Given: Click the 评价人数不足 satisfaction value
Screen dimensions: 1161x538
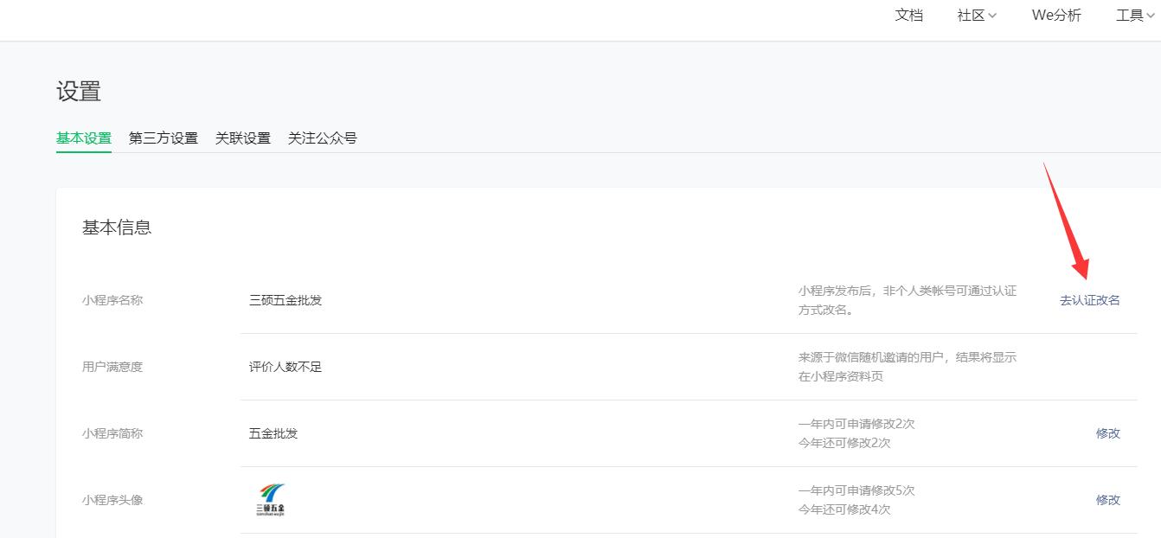Looking at the screenshot, I should click(x=285, y=367).
